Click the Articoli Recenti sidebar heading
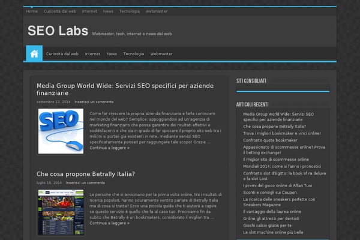360x240 pixels. pos(253,104)
